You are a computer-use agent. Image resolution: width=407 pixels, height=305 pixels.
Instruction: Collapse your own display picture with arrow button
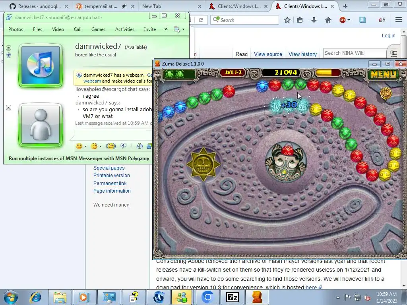pyautogui.click(x=9, y=107)
